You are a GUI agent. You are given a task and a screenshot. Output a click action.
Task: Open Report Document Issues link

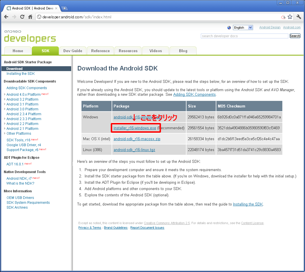pos(147,228)
